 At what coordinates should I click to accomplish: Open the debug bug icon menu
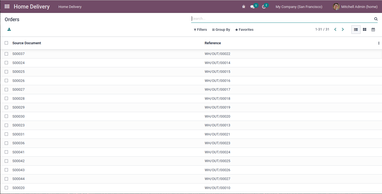[x=244, y=7]
